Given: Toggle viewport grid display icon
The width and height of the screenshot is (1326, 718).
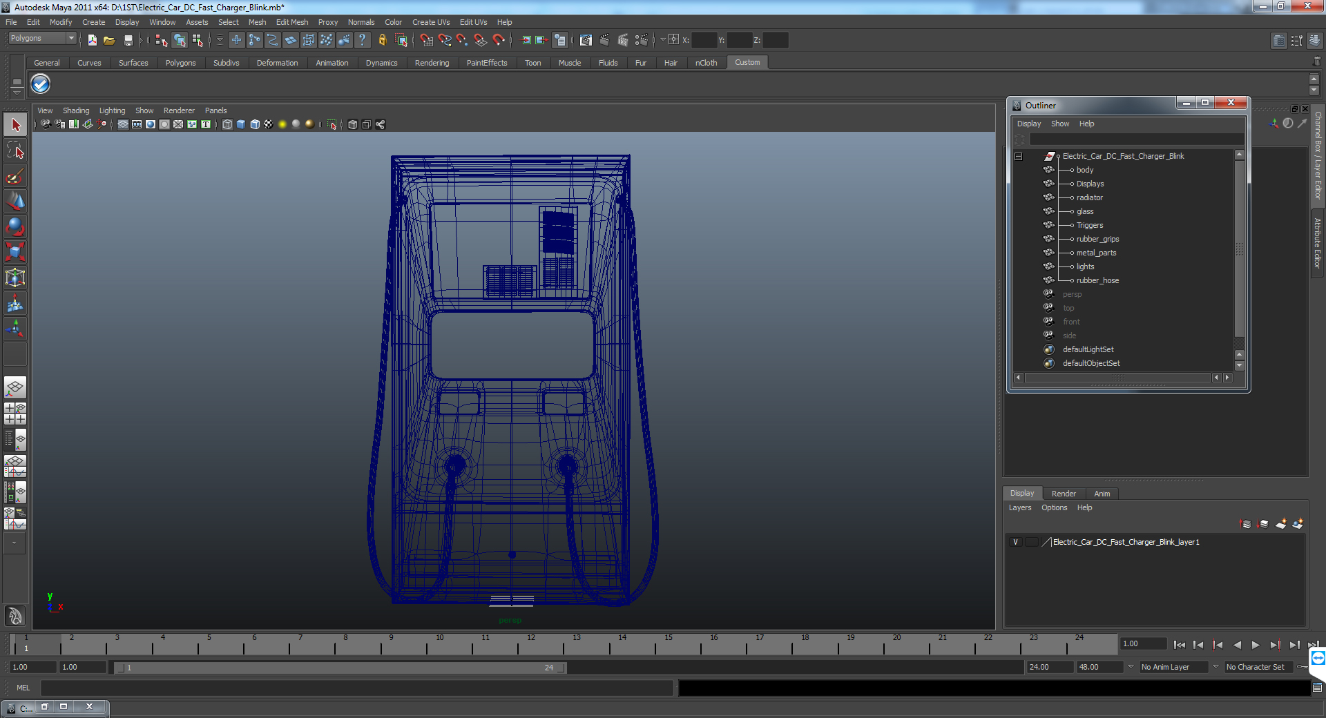Looking at the screenshot, I should (123, 124).
